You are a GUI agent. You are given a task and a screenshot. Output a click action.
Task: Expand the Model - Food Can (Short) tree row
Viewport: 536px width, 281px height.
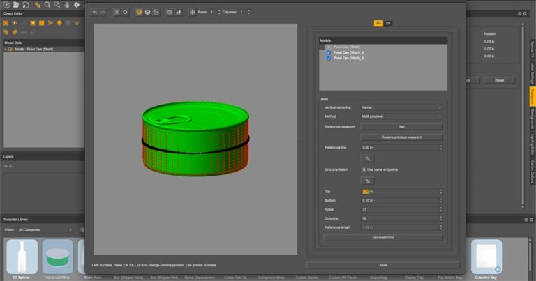(5, 50)
